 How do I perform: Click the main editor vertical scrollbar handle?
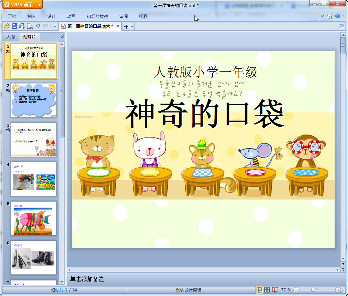click(343, 45)
